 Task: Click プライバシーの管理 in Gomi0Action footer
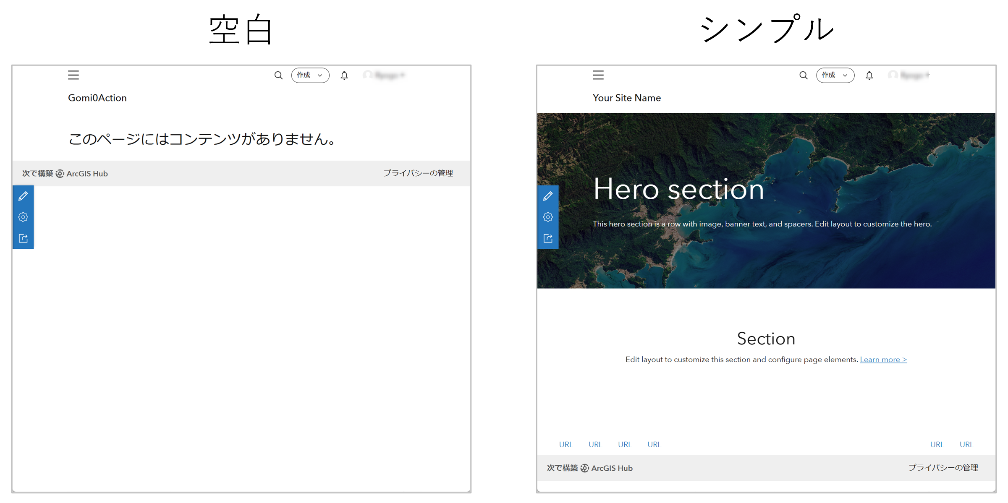click(x=418, y=173)
